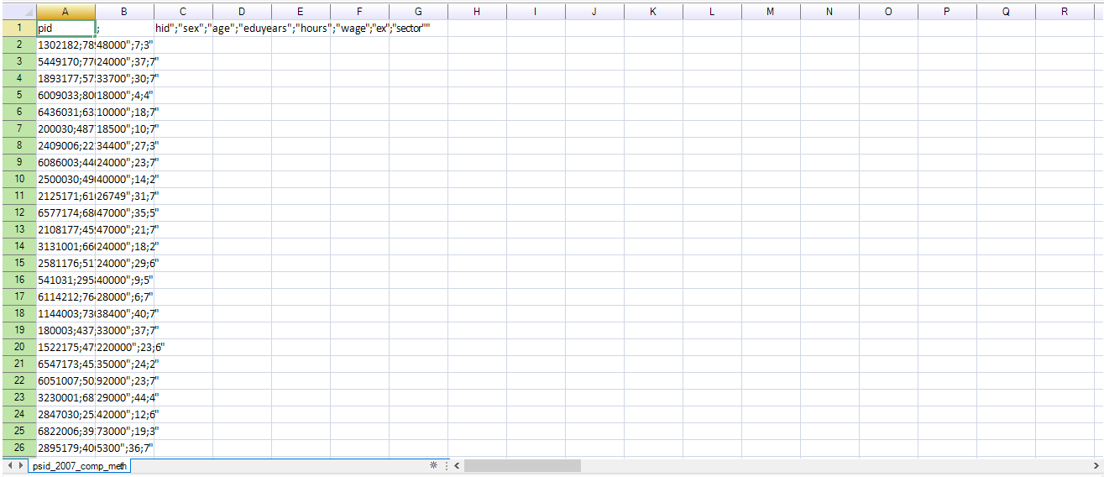Image resolution: width=1104 pixels, height=477 pixels.
Task: Click cell A1 containing pid
Action: coord(65,28)
